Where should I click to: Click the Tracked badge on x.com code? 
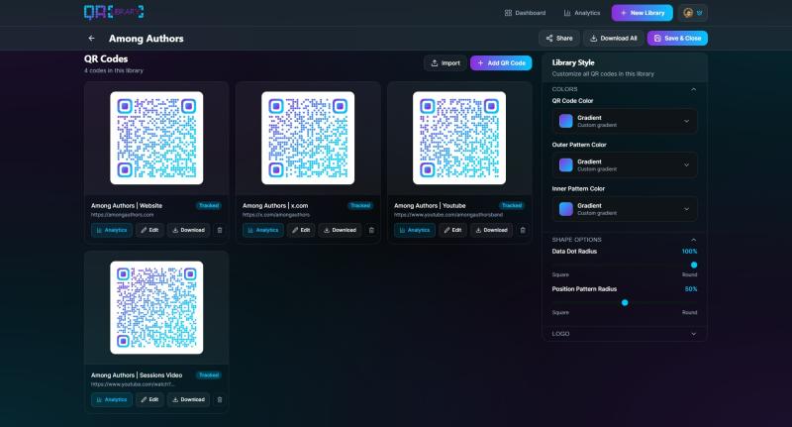360,206
